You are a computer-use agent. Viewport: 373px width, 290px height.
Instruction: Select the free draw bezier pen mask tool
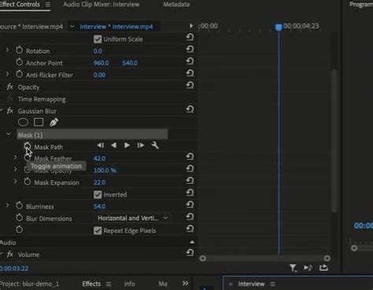click(x=54, y=122)
